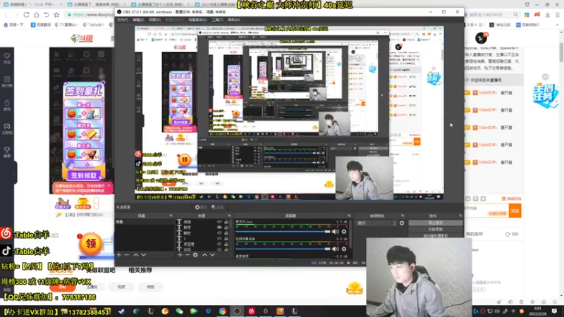Screen dimensions: 564x317
Task: Pop out the Controls dock panel
Action: click(460, 216)
